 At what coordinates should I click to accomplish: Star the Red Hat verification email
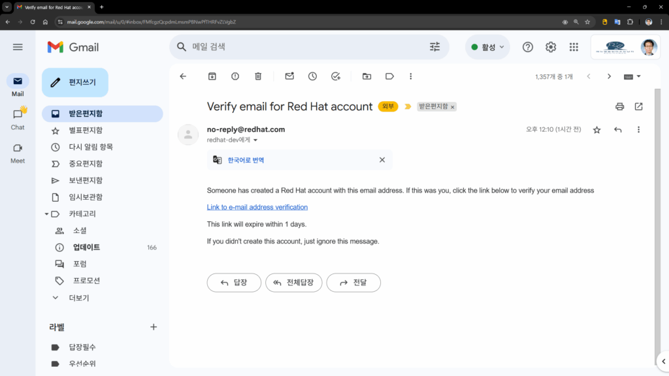pos(596,130)
